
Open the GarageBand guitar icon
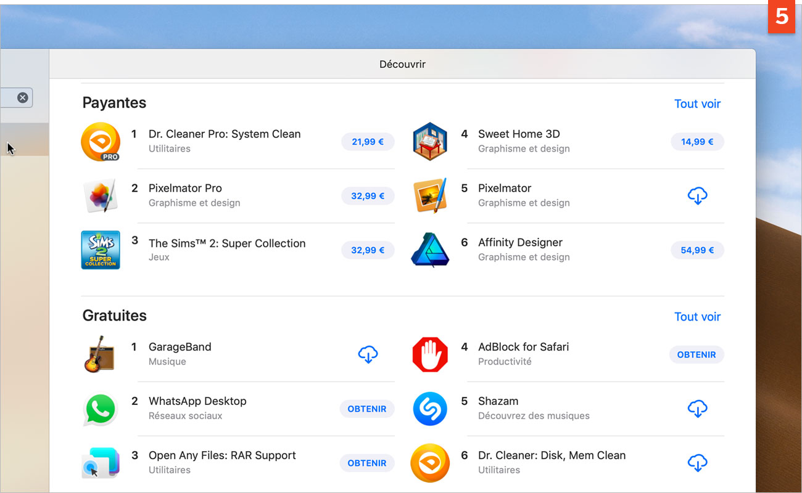(x=99, y=354)
